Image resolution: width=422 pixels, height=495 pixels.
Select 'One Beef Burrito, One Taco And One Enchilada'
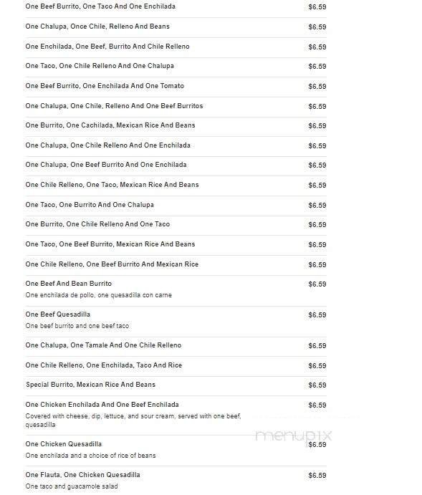100,6
